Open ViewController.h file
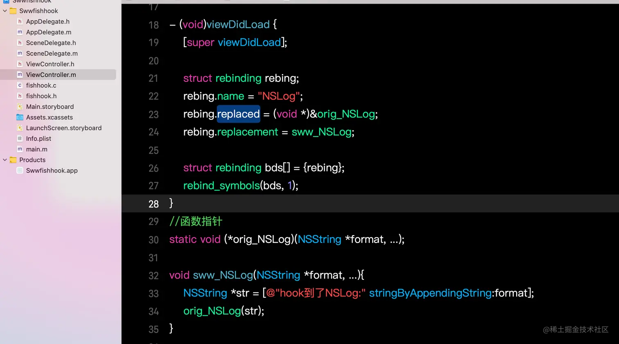The width and height of the screenshot is (619, 344). [50, 64]
